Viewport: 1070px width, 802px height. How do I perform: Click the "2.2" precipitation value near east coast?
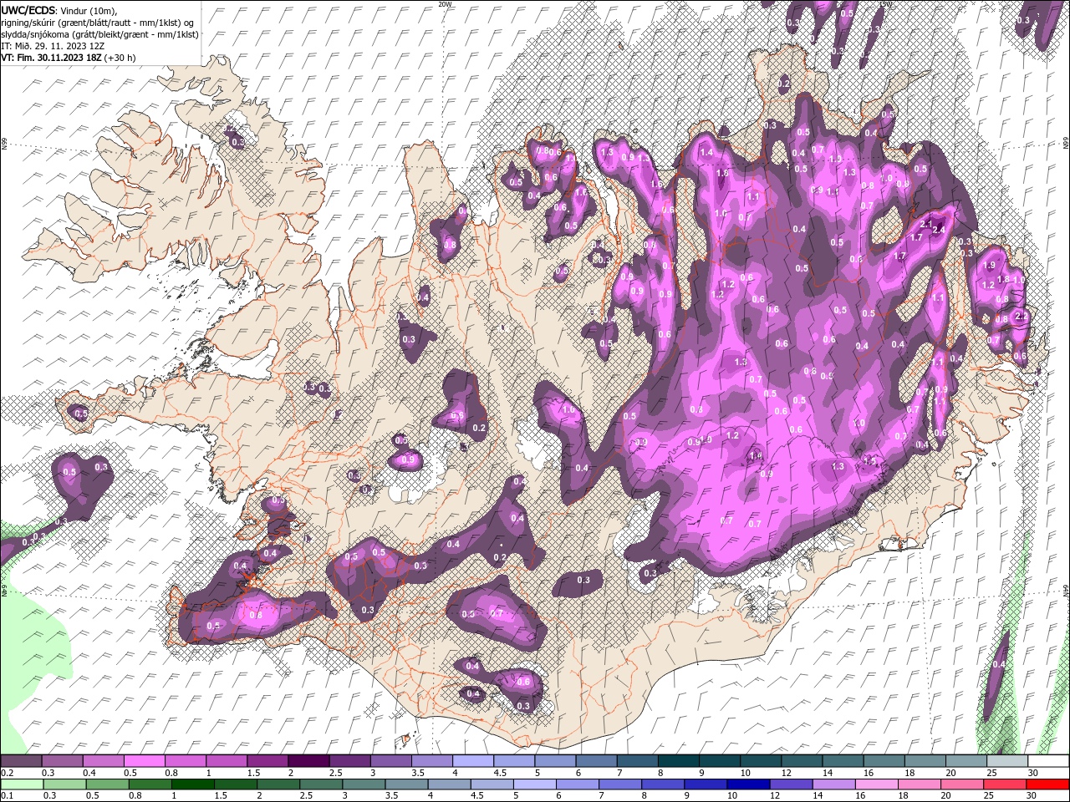point(1021,317)
